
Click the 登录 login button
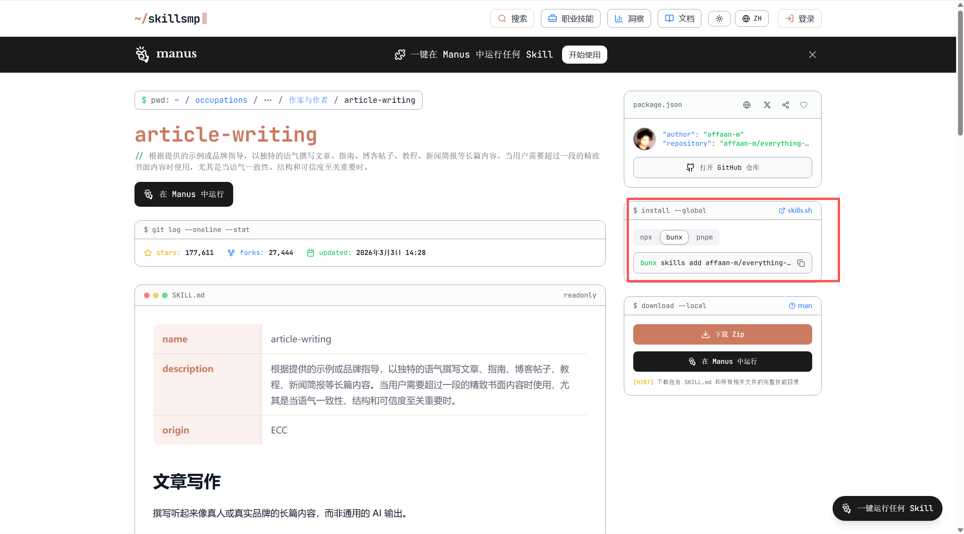pyautogui.click(x=799, y=18)
